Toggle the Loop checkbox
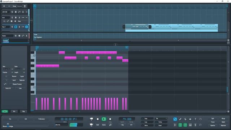 click(142, 122)
